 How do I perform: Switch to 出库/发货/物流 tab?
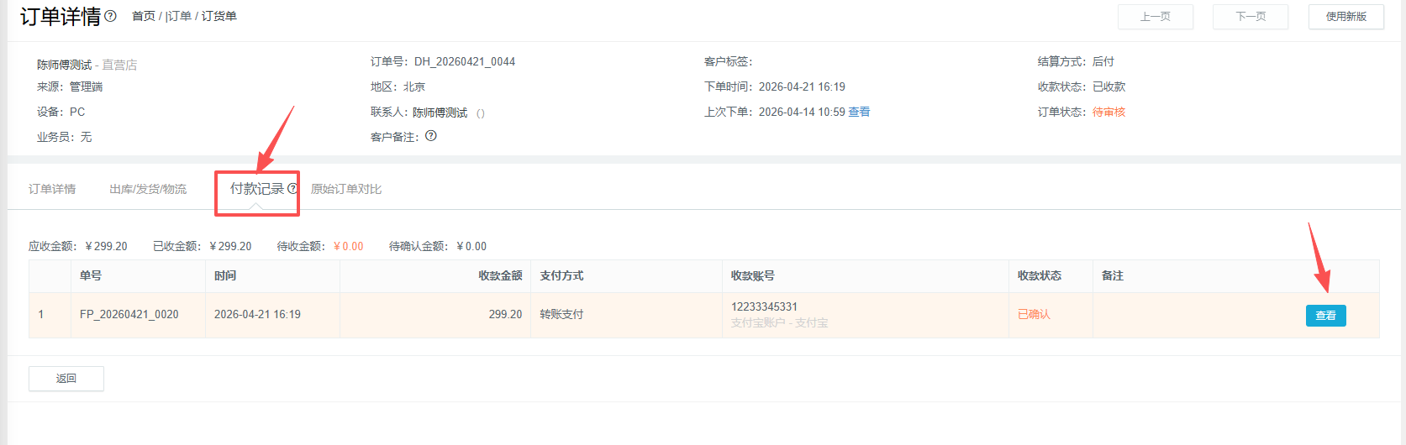tap(148, 189)
